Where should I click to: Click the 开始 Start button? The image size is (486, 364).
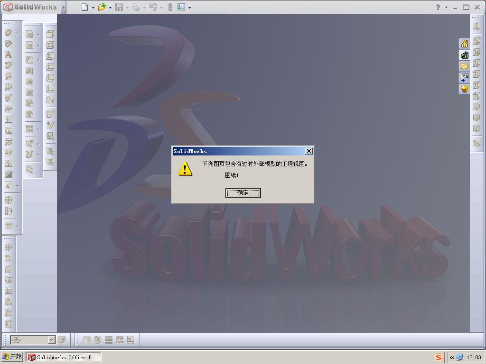point(12,357)
